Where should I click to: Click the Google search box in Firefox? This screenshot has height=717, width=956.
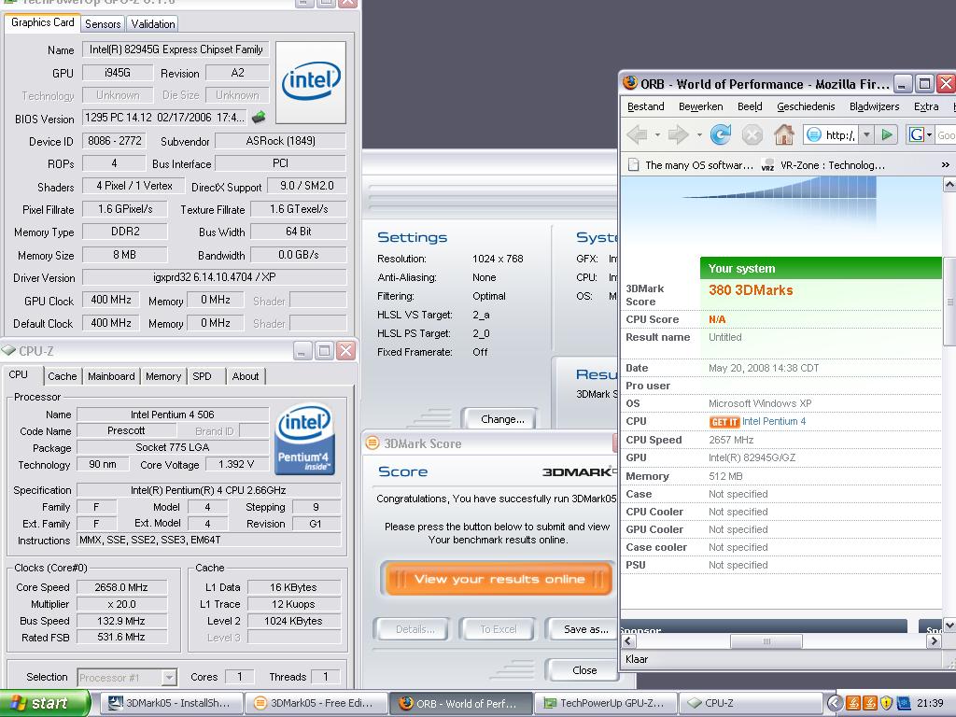946,134
